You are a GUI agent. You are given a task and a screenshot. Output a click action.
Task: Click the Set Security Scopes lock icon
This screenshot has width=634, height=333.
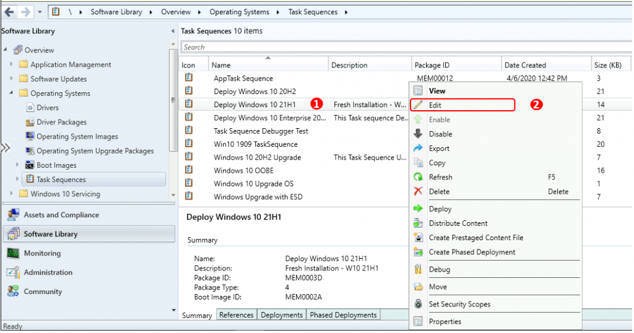pyautogui.click(x=418, y=305)
